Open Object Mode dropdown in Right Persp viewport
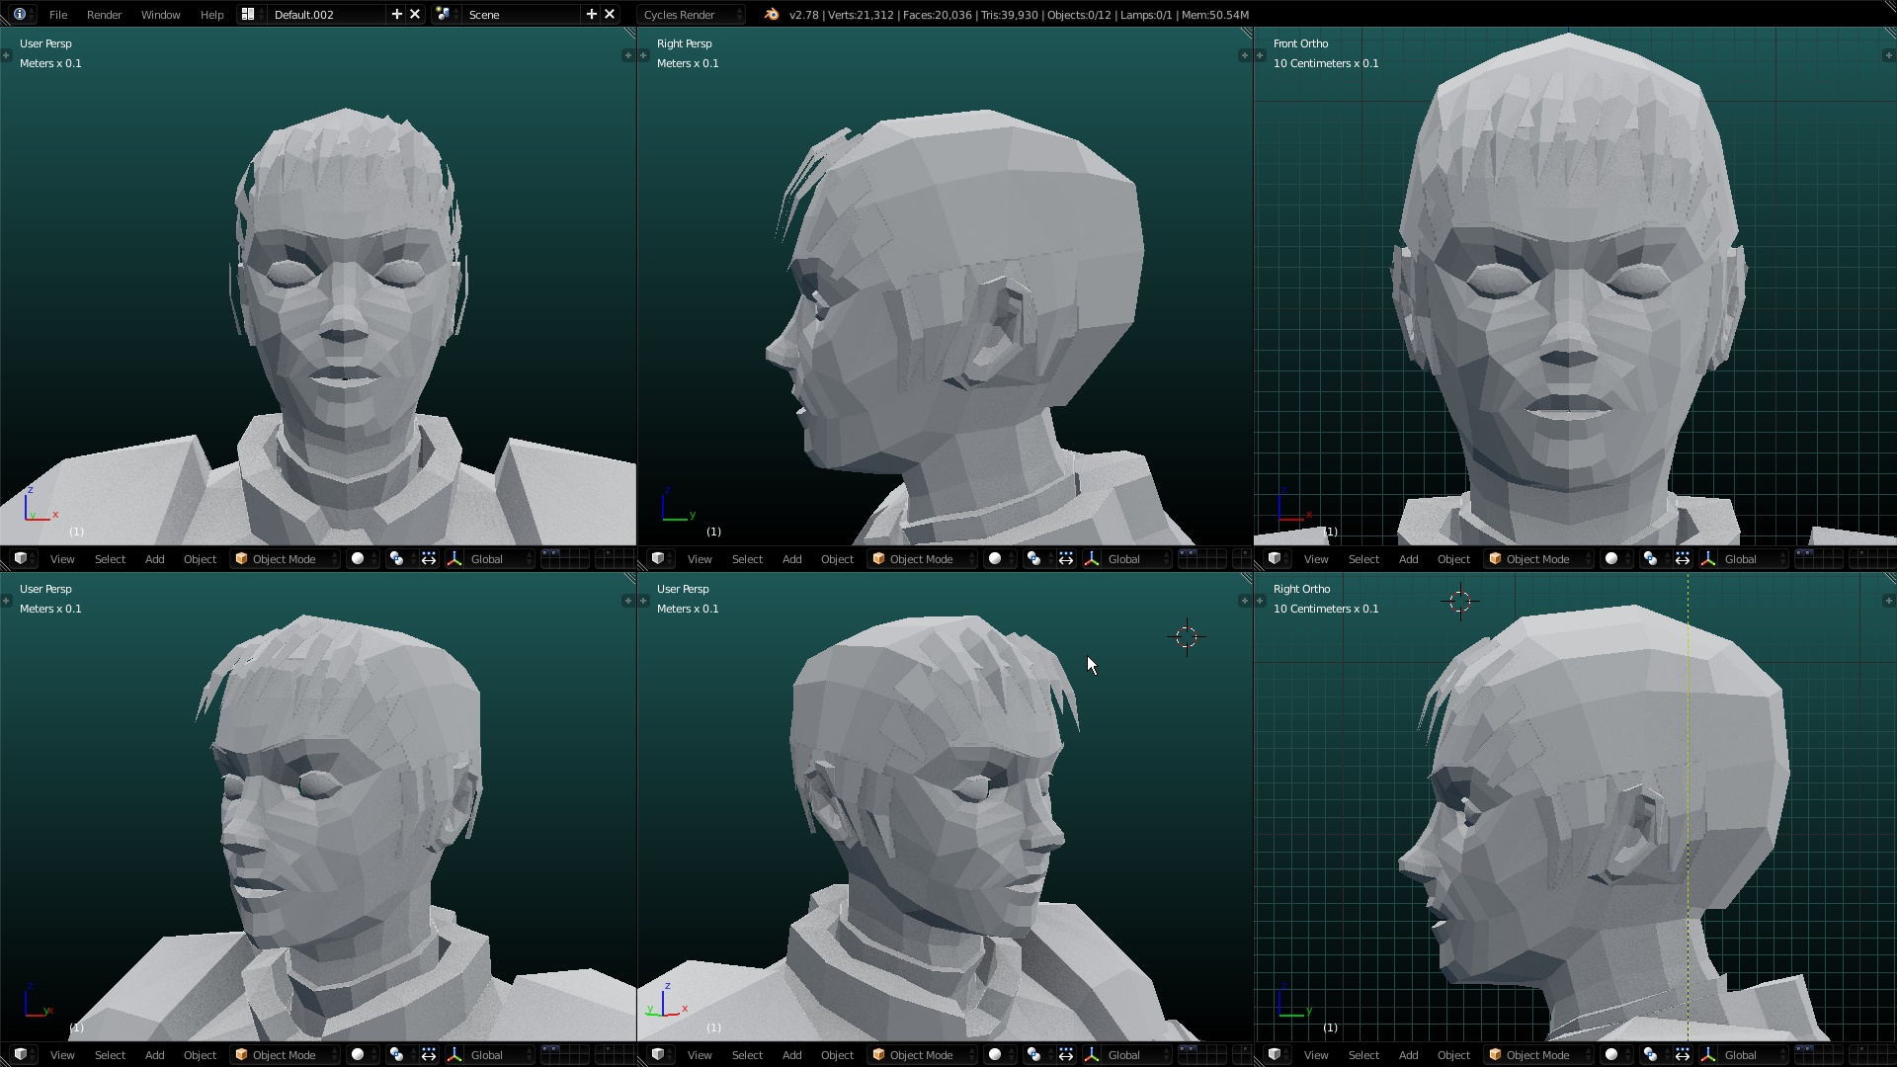 pos(921,559)
